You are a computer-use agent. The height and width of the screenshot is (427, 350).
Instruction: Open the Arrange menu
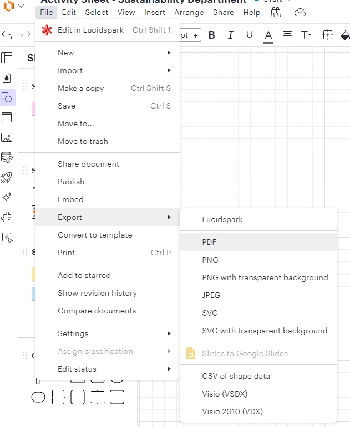[x=189, y=12]
